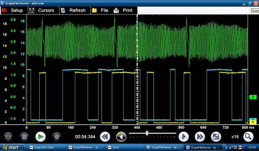Select the yellow channel 1 marker

click(x=253, y=122)
